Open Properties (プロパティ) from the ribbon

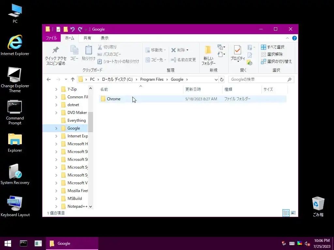click(238, 54)
